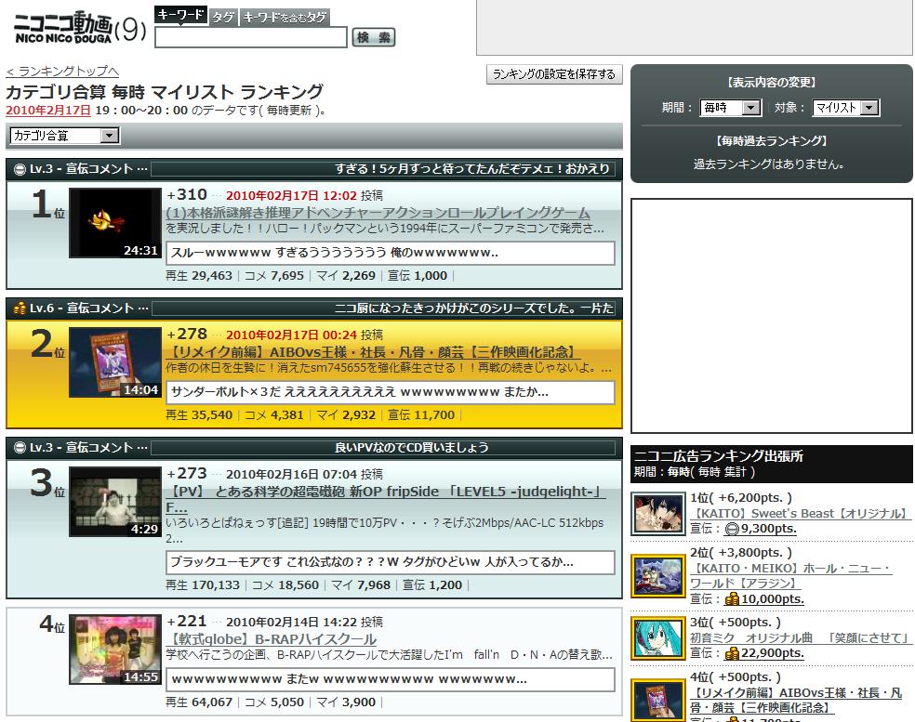Viewport: 915px width, 722px height.
Task: Open the 22,900pts. advertising points link
Action: (772, 653)
